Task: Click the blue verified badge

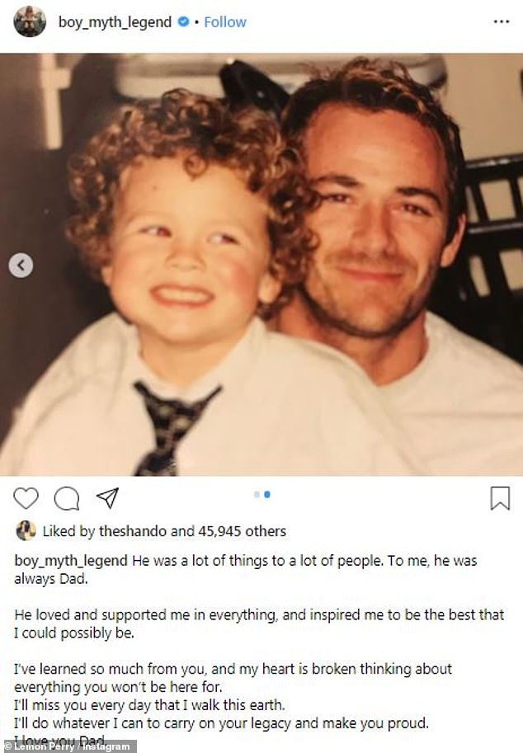Action: (183, 21)
